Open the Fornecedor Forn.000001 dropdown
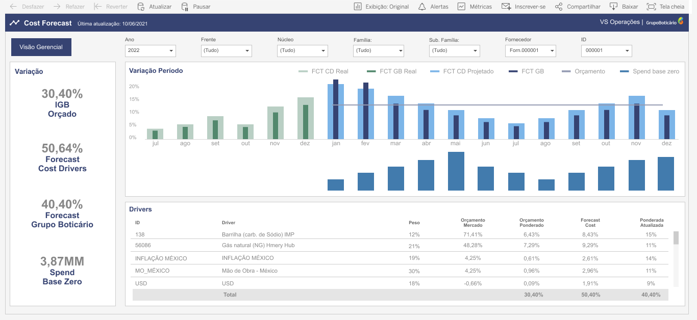 [530, 50]
